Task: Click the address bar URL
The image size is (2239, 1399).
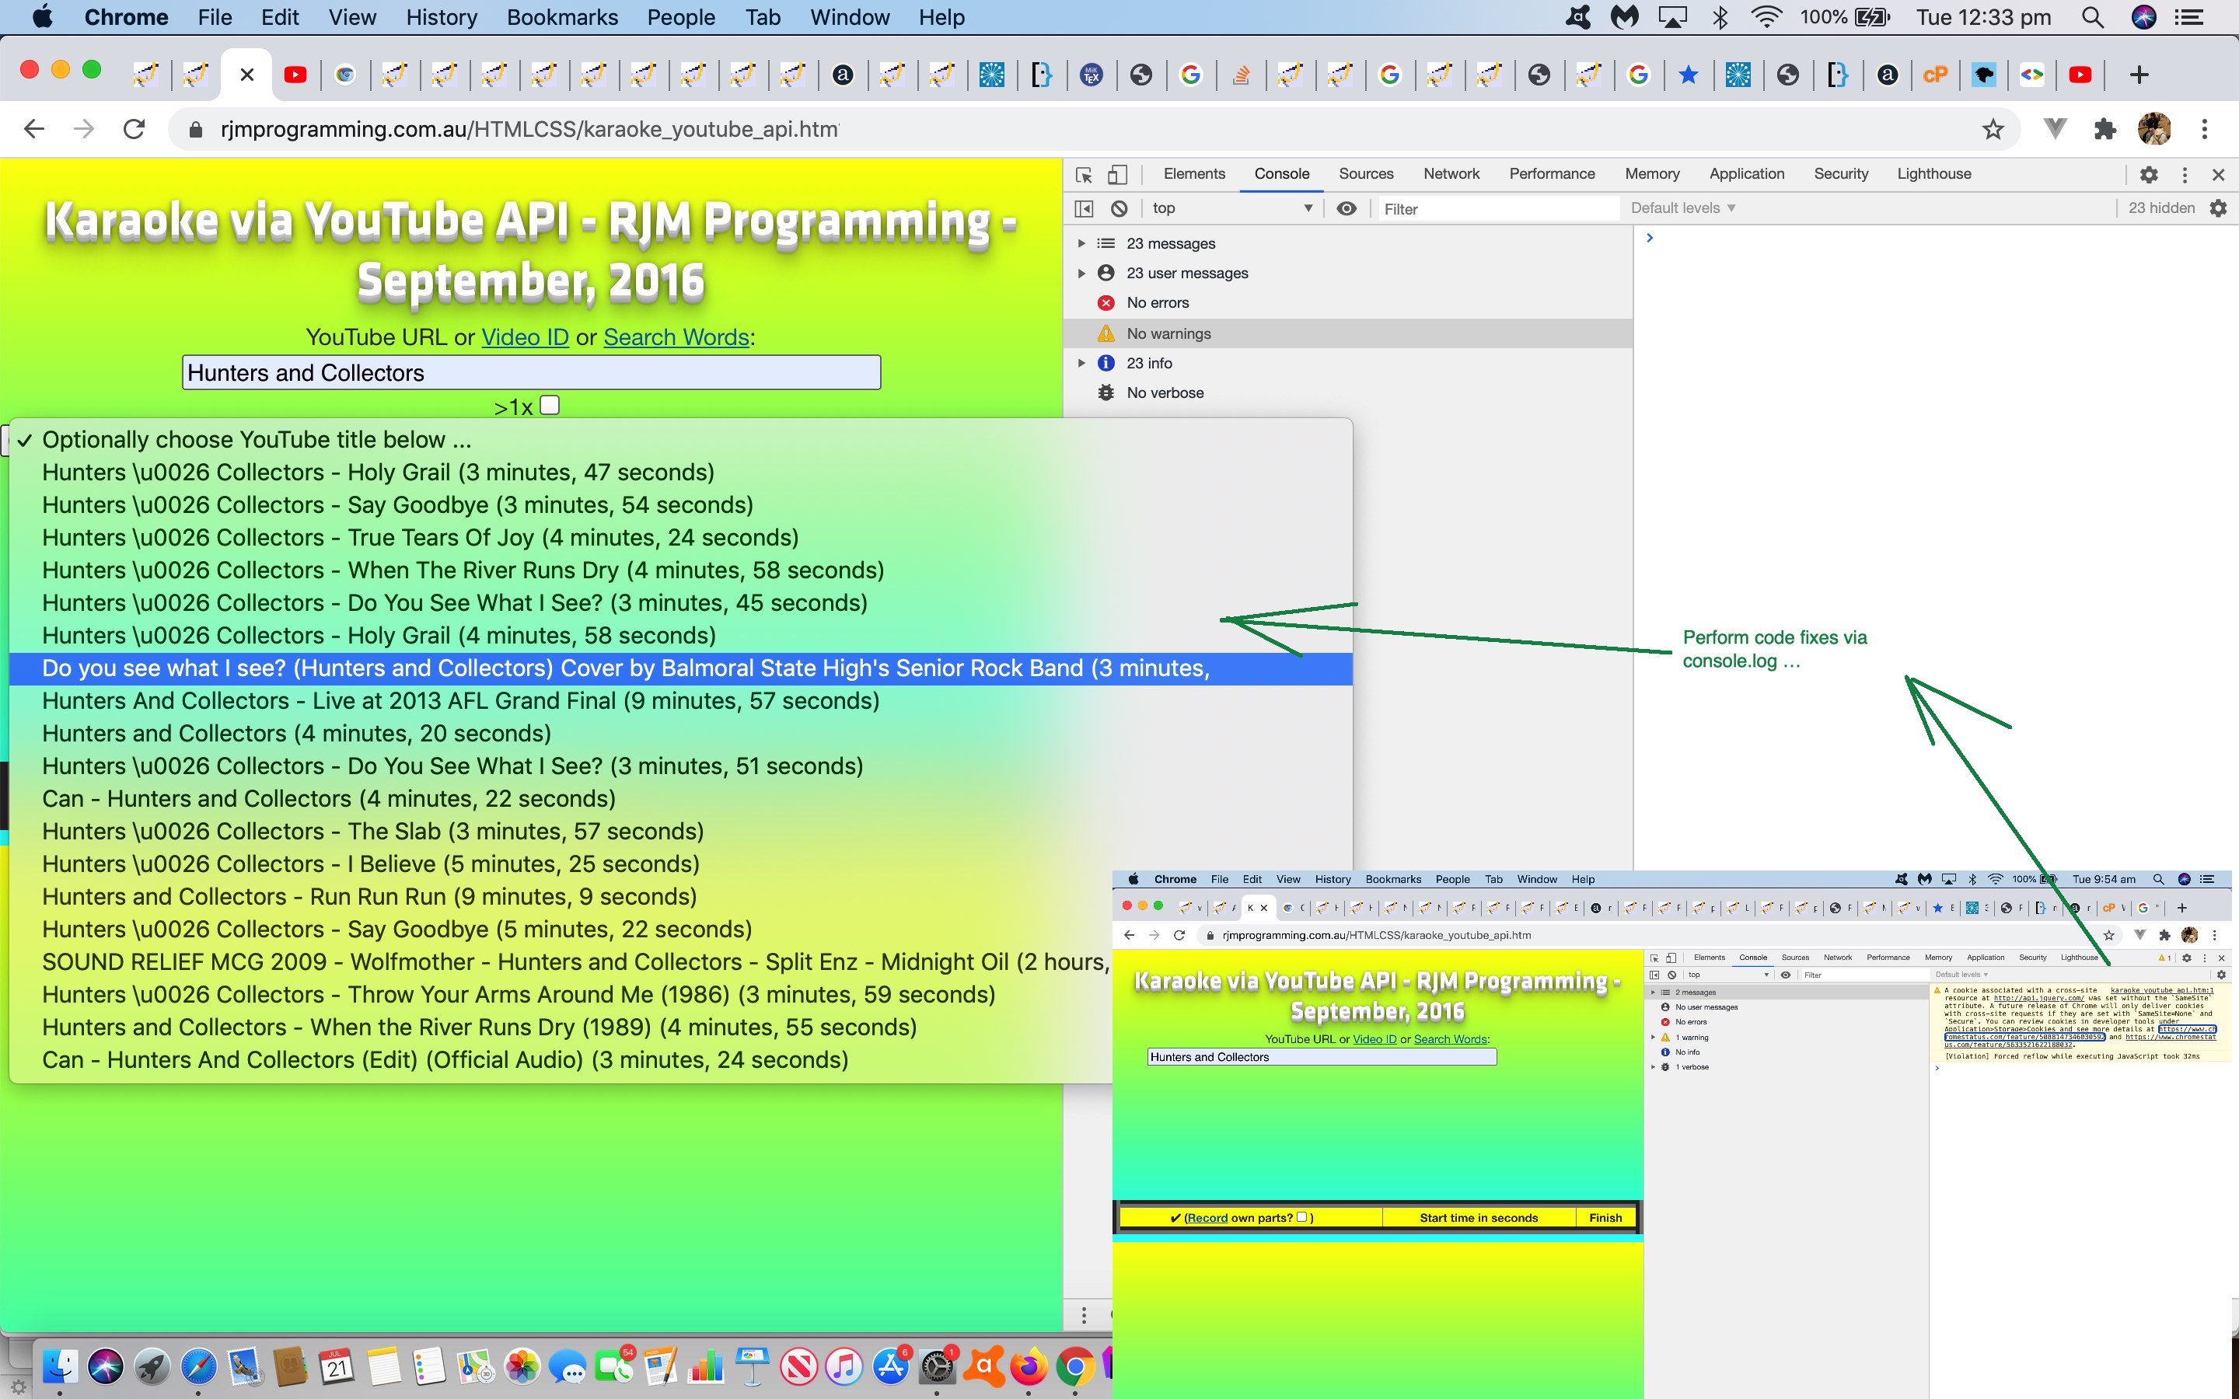Action: click(529, 130)
